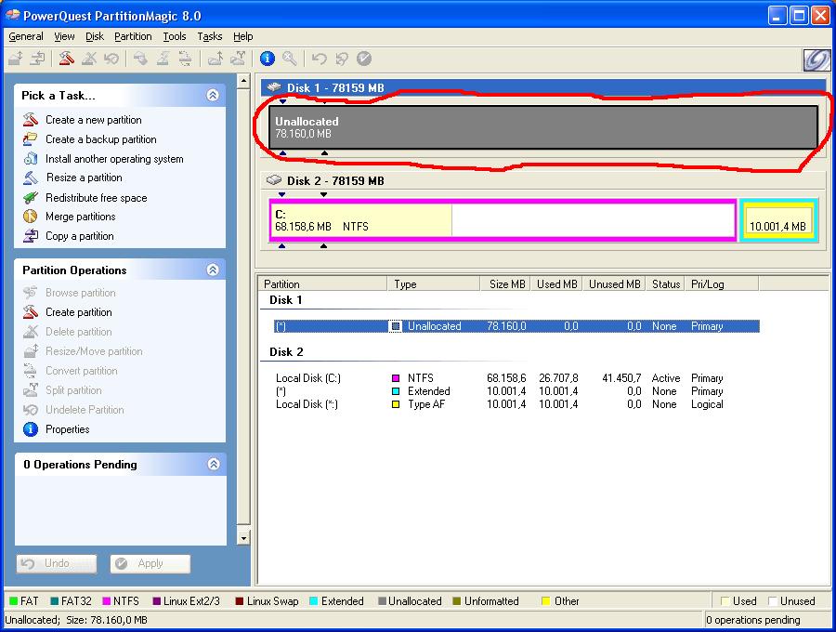Click the green FAT legend swatch
This screenshot has height=632, width=836.
coord(13,601)
